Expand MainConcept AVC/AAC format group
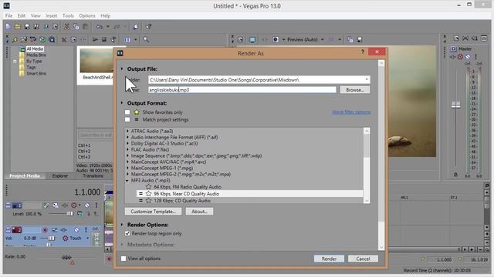Image resolution: width=494 pixels, height=277 pixels. pos(127,162)
